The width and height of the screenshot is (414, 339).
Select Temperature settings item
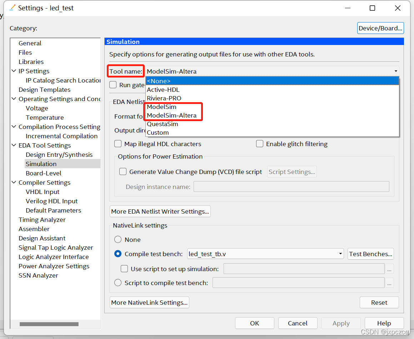[45, 117]
